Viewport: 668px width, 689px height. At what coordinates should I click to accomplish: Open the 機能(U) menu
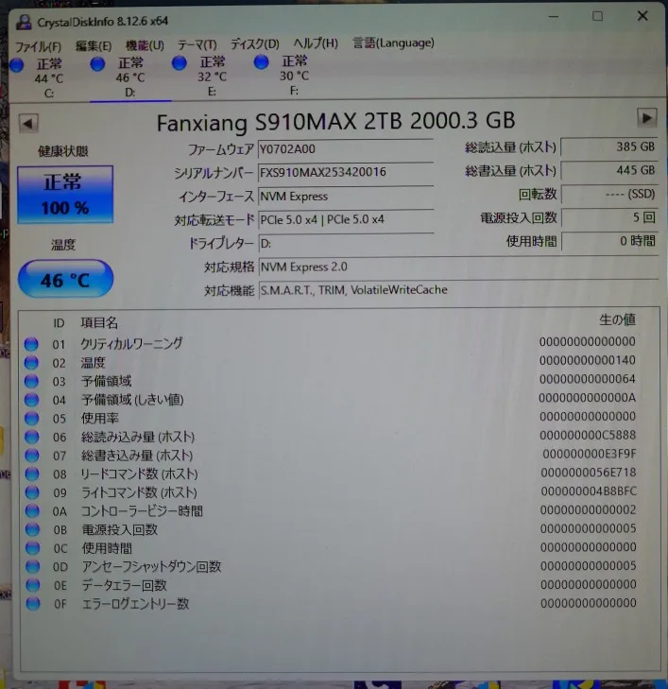pyautogui.click(x=145, y=45)
